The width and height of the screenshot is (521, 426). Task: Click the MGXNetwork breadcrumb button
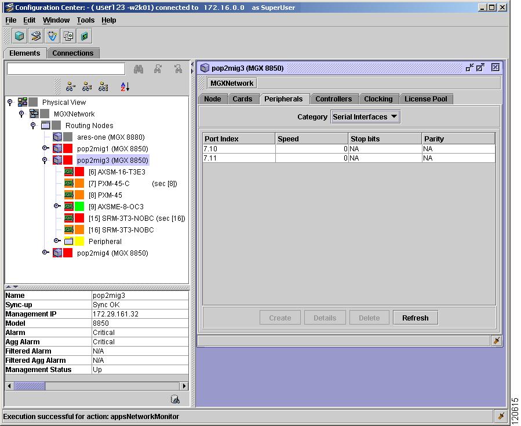tap(232, 83)
